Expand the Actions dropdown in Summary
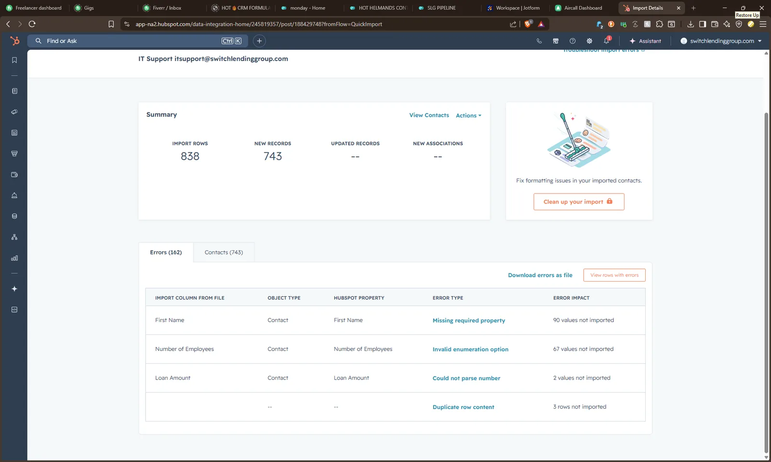The height and width of the screenshot is (462, 771). (x=468, y=115)
